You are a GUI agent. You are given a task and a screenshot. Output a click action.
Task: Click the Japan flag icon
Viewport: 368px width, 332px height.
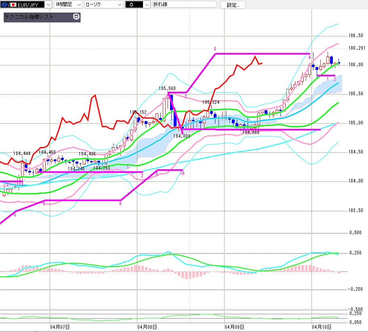point(13,4)
